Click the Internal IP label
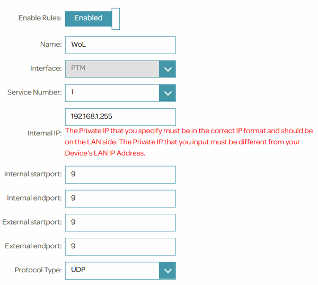This screenshot has width=318, height=285. coord(45,133)
